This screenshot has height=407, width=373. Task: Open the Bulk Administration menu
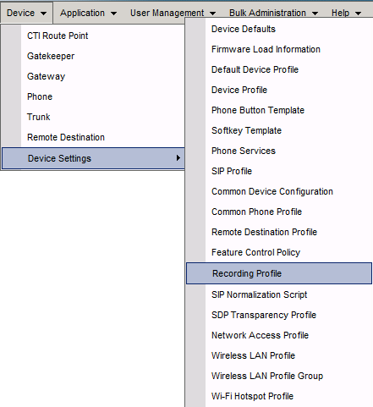(x=273, y=13)
